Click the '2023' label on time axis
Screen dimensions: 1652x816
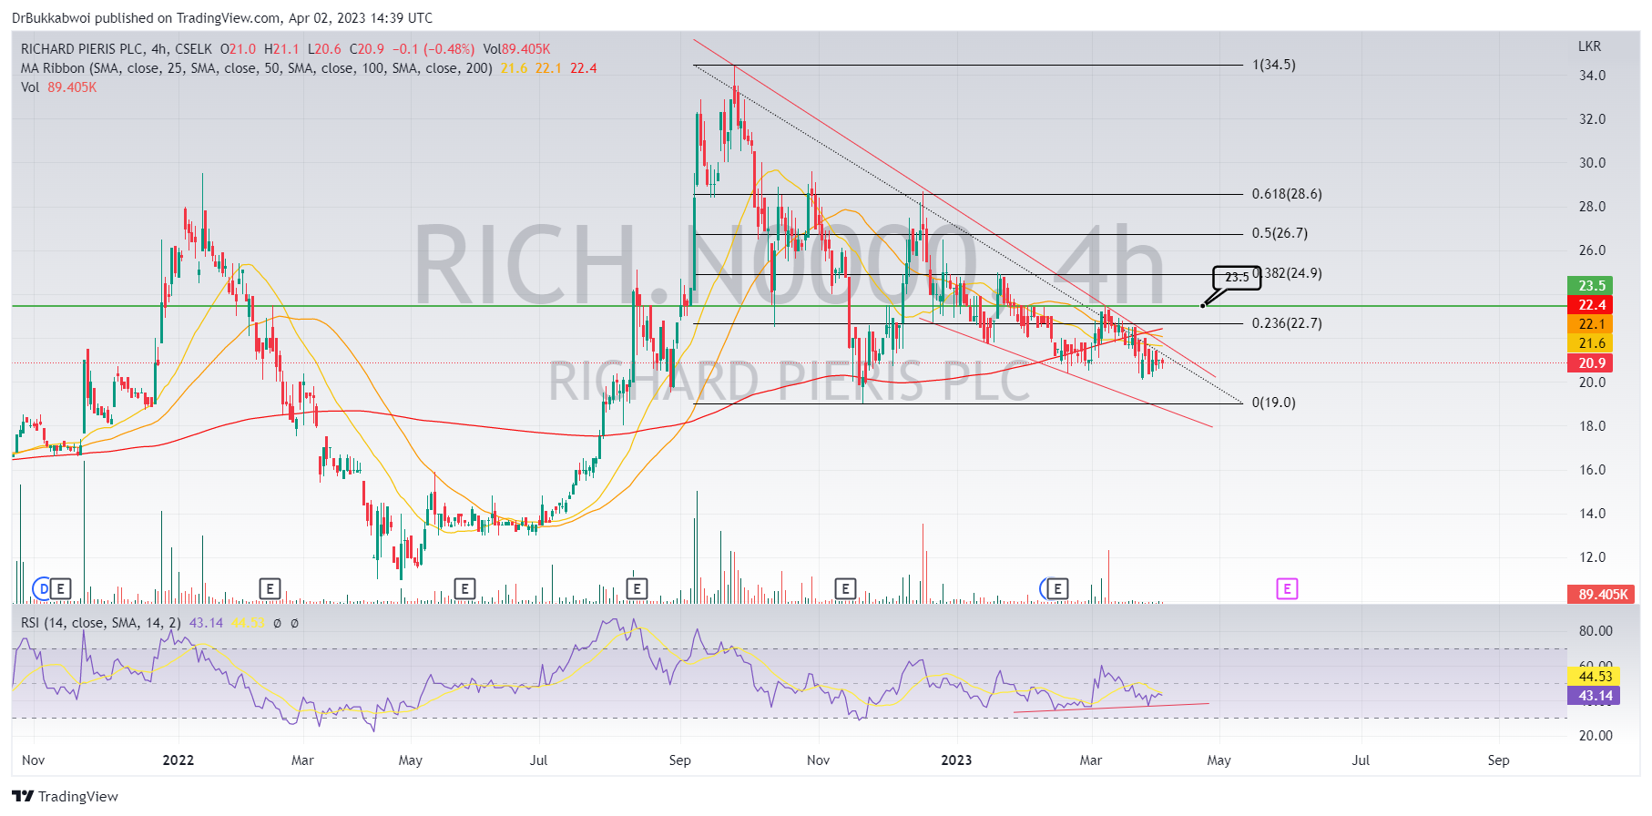956,760
